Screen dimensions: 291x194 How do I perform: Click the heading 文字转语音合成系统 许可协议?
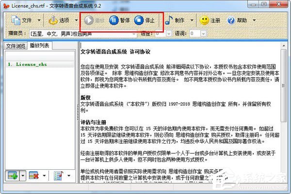click(x=115, y=51)
